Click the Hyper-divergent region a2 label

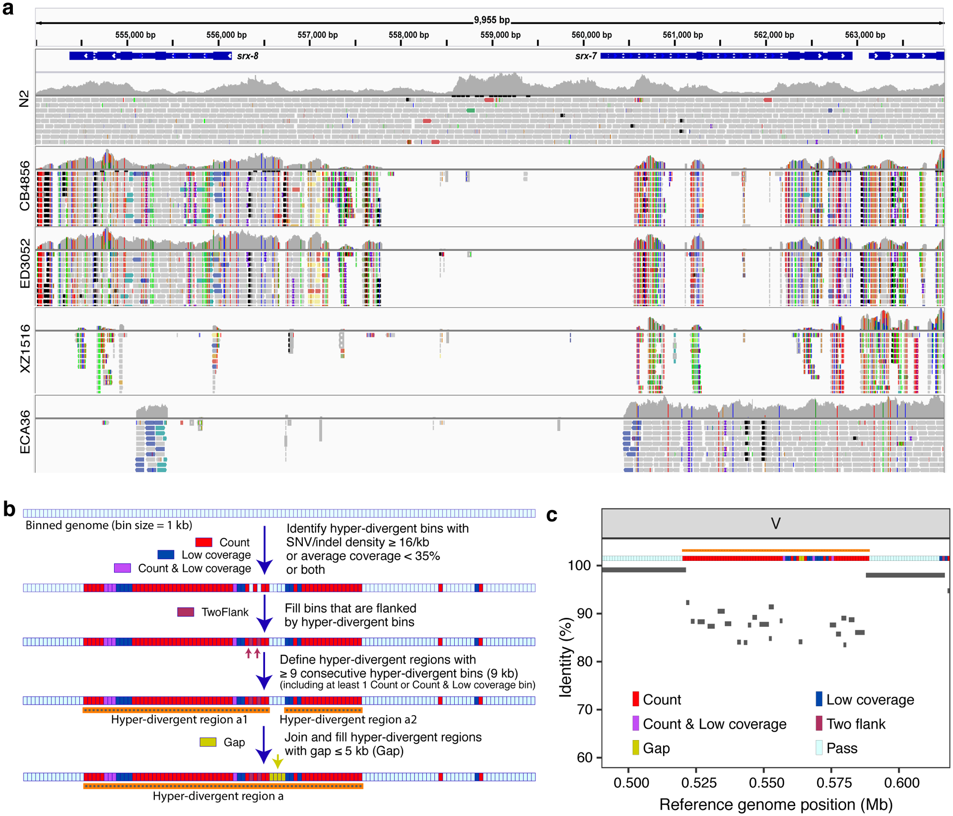tap(348, 719)
